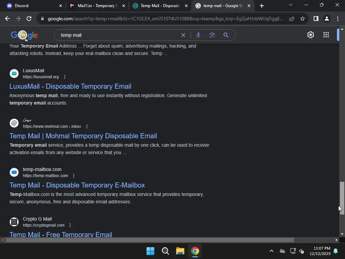Open the Google apps grid
The height and width of the screenshot is (259, 345).
(326, 35)
